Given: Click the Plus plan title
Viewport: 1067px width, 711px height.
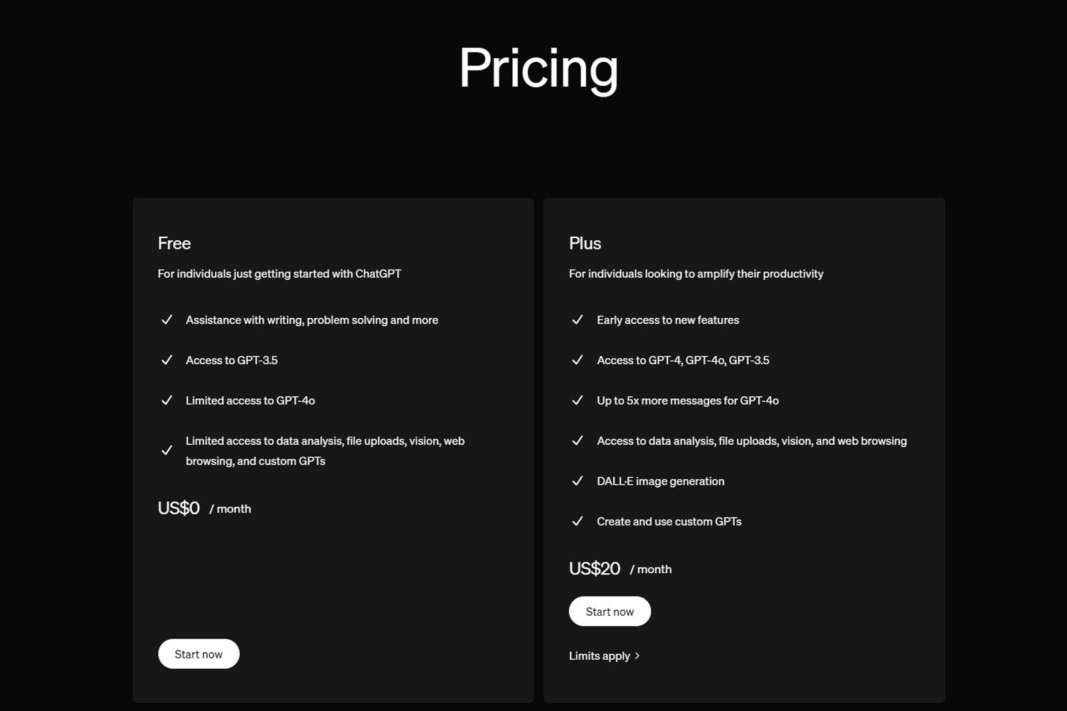Looking at the screenshot, I should point(585,243).
